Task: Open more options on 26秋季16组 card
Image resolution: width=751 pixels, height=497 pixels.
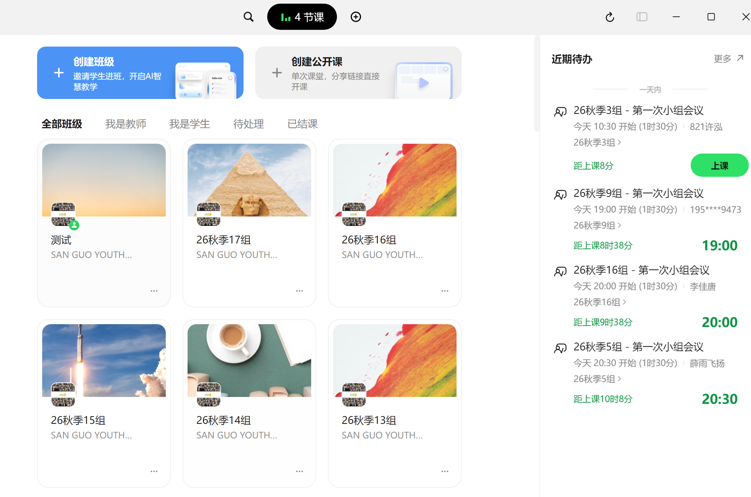Action: (445, 291)
